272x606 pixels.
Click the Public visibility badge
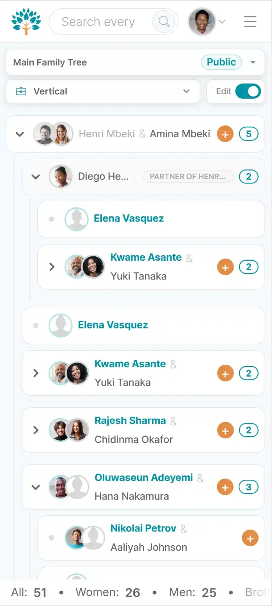[221, 62]
